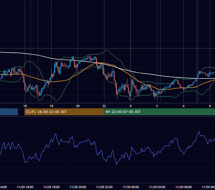Viewport: 215px width, 190px height.
Task: Click the hour label 2 on price chart axis
Action: click(x=157, y=106)
